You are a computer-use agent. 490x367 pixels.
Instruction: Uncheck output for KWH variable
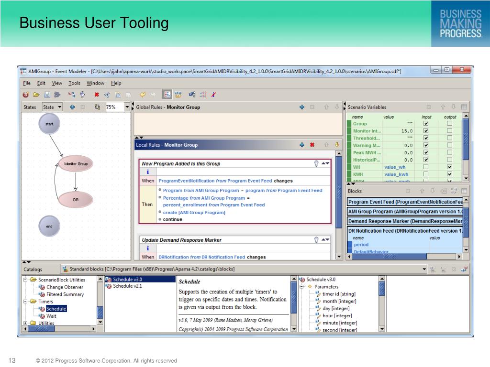(x=449, y=174)
